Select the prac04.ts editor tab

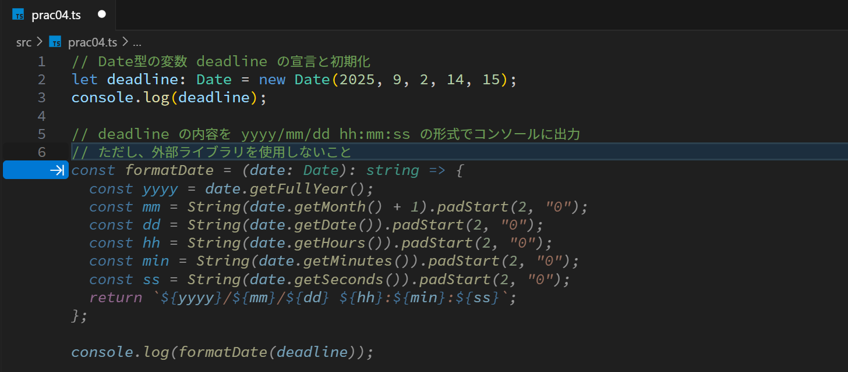tap(56, 15)
